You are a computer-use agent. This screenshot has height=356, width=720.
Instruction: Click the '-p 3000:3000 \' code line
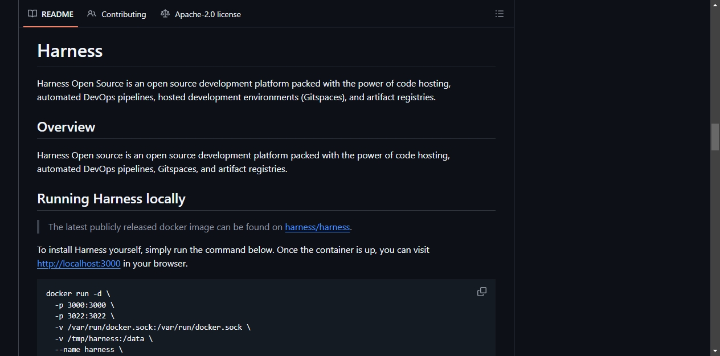coord(84,305)
